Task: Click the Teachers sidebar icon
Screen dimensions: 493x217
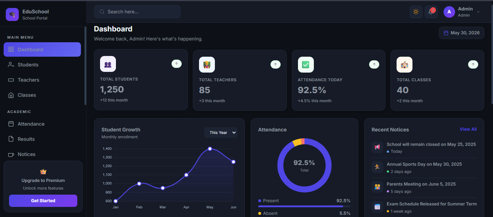Action: point(11,80)
